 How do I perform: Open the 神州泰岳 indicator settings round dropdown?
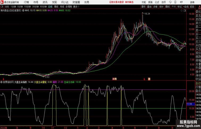pyautogui.click(x=23, y=11)
